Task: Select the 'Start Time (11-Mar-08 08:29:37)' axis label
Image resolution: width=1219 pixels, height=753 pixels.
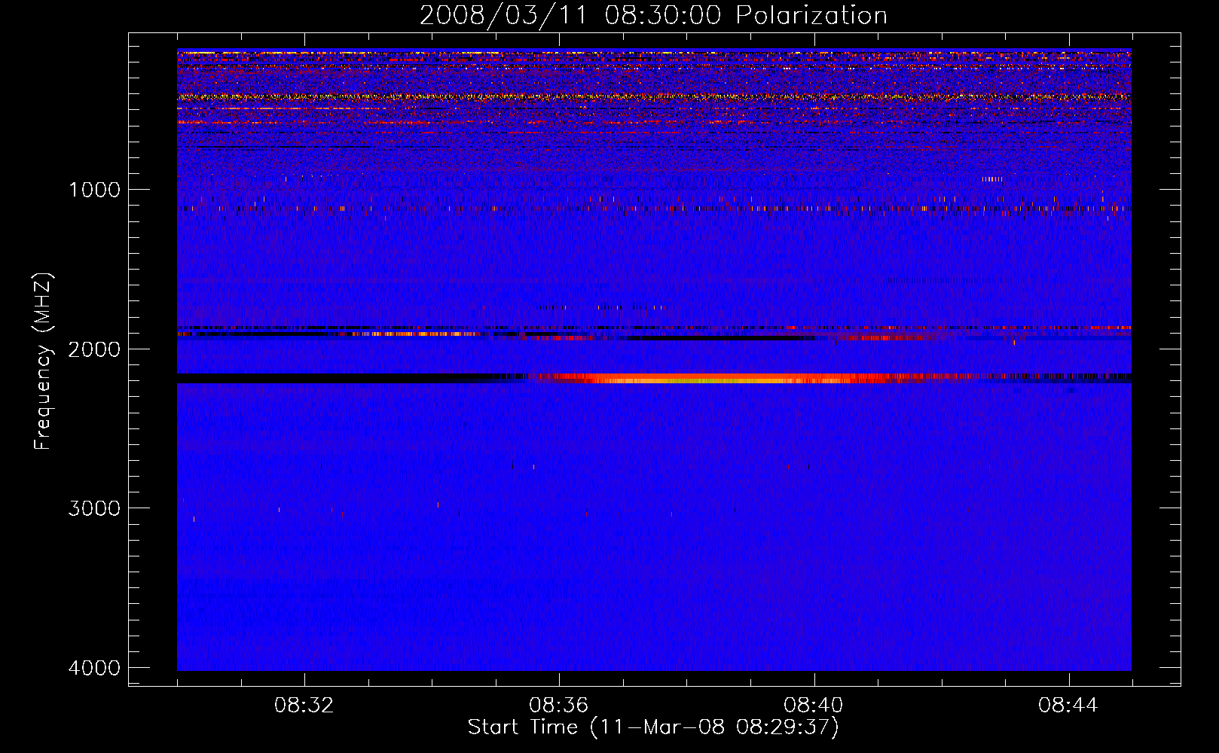Action: click(x=653, y=727)
